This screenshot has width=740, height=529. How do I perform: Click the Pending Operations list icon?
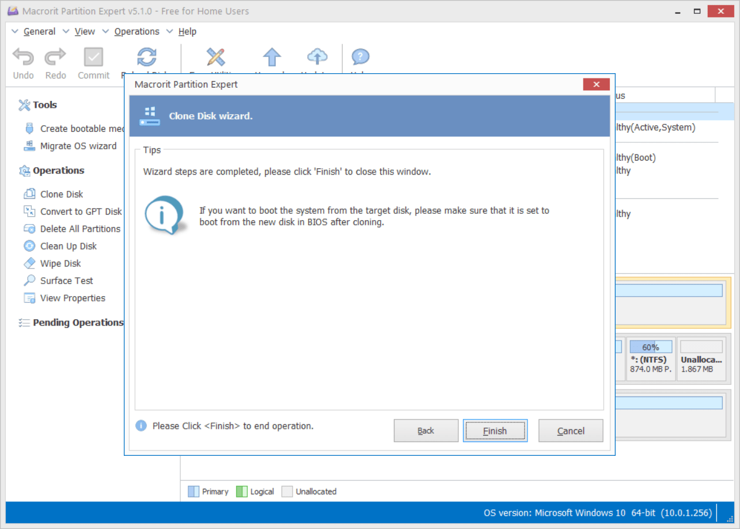coord(24,323)
